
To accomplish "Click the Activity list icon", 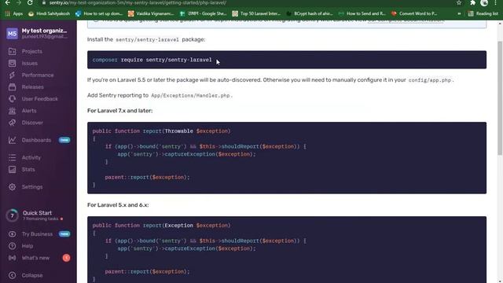I will point(13,157).
